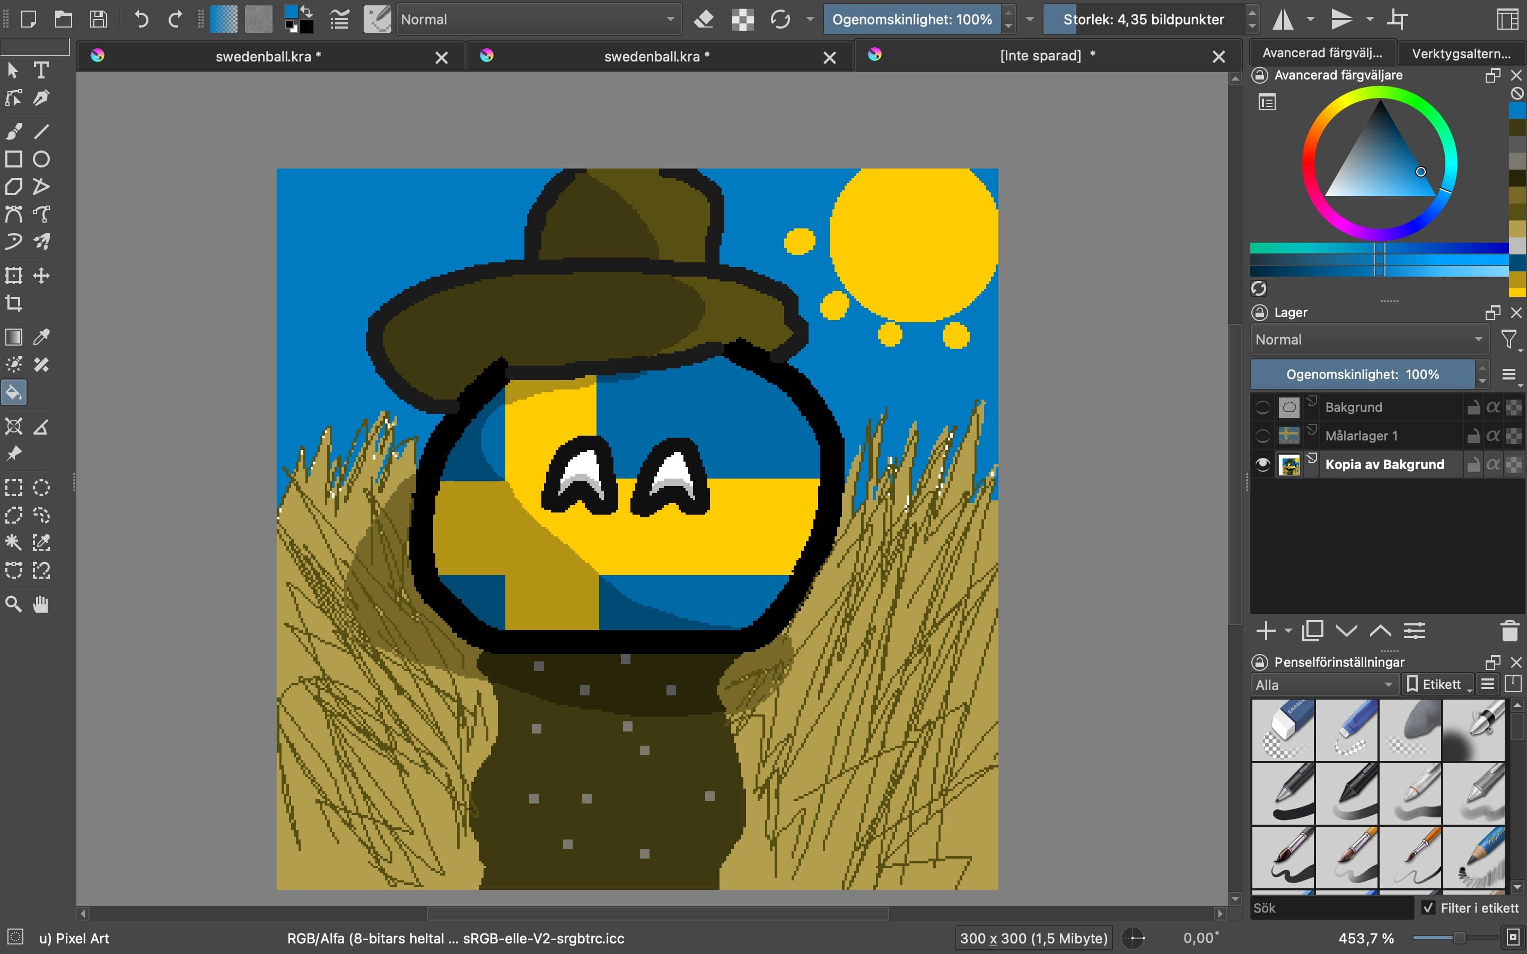
Task: Select the Kopia av Bakgrund layer thumbnail
Action: point(1288,465)
